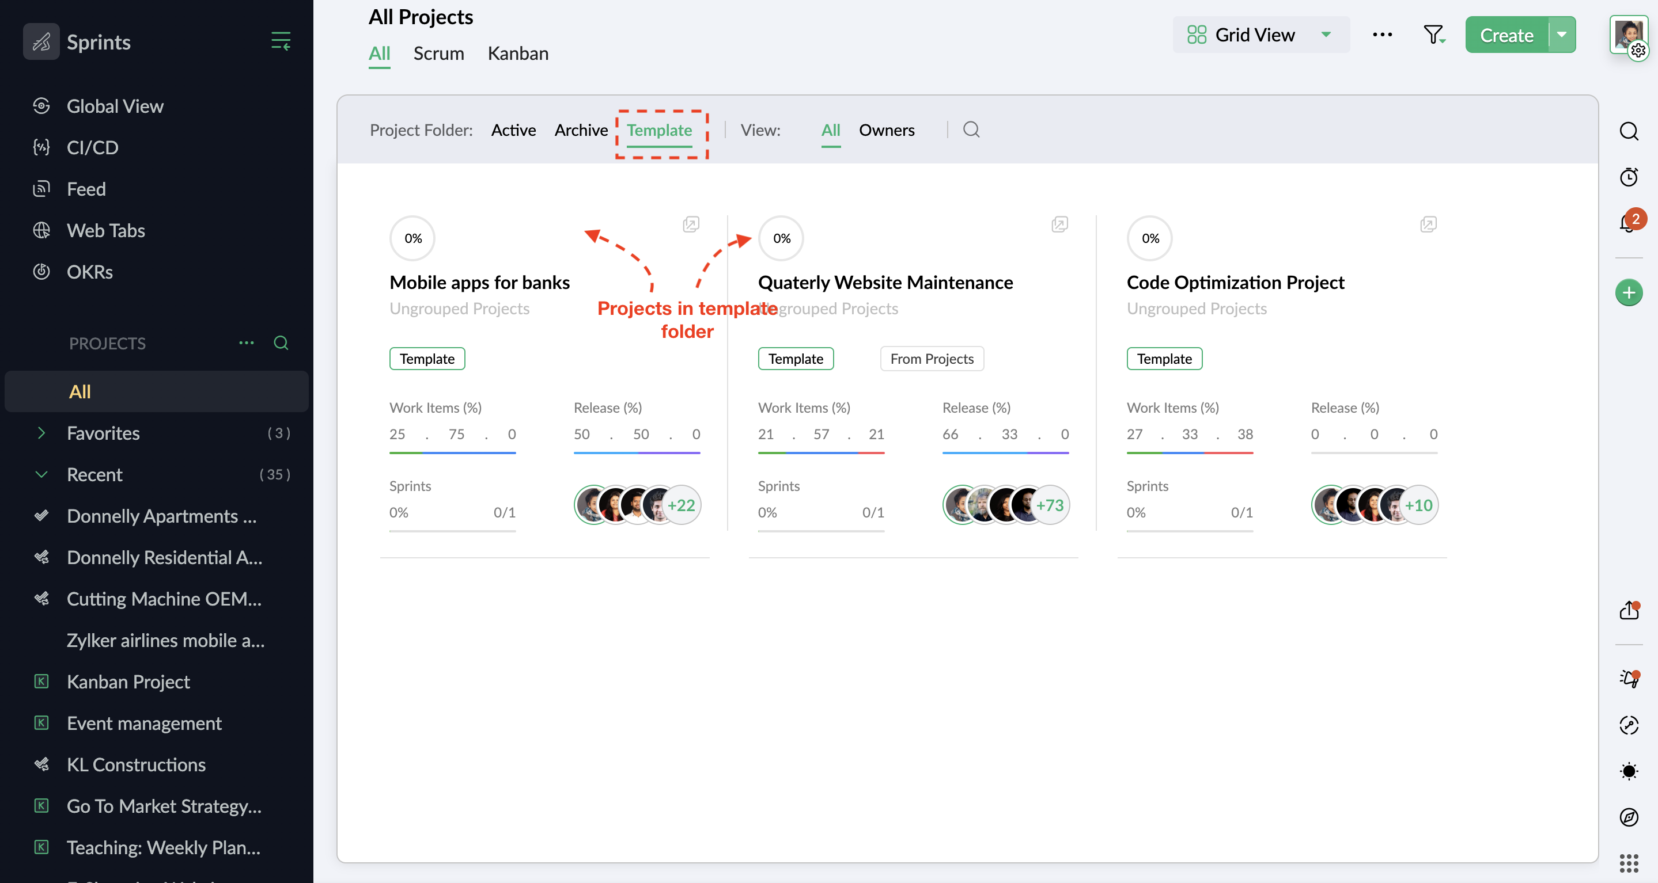Open the apps grid launcher icon

1629,863
